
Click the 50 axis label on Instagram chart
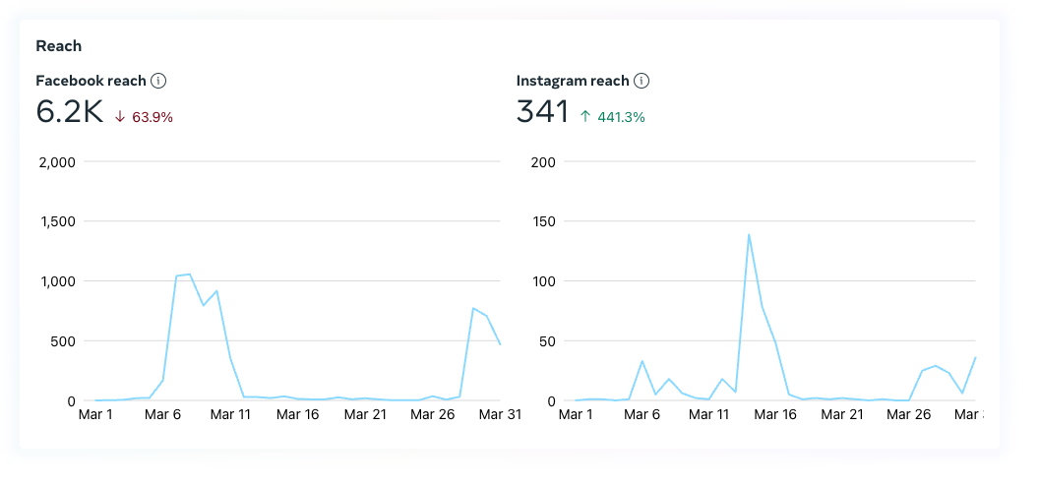[547, 340]
